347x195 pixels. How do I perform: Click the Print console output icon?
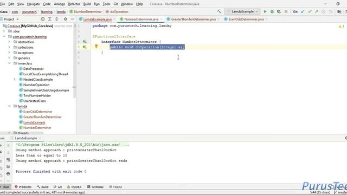(8, 173)
